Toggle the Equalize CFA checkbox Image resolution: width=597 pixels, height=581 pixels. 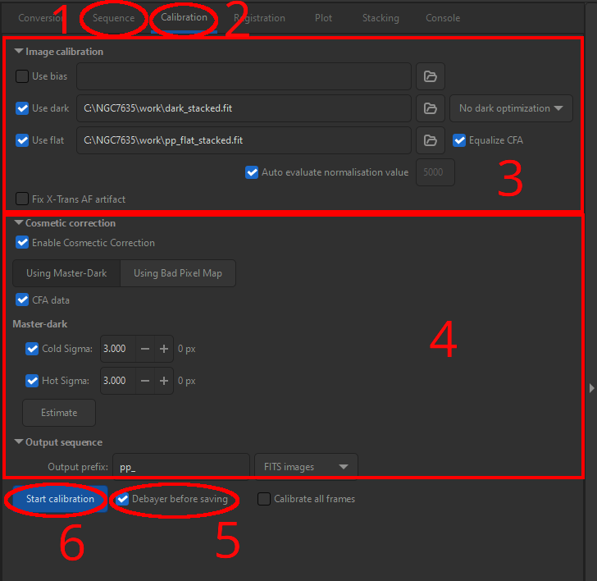click(x=459, y=140)
